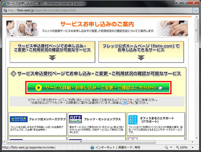Close the Internet Explorer window

(x=194, y=2)
